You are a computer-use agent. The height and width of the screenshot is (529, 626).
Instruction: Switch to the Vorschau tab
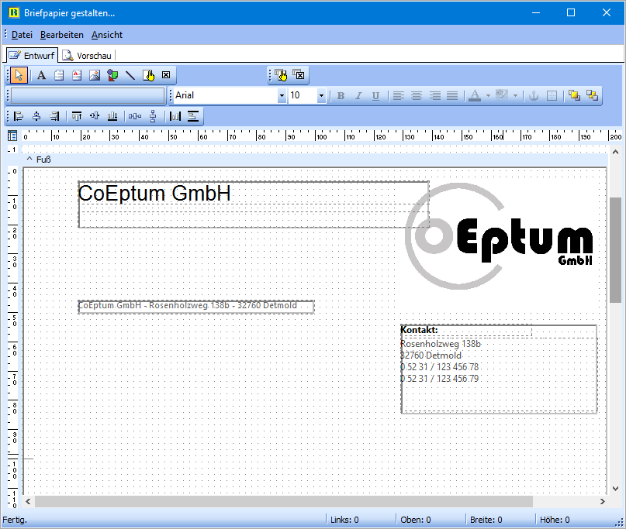(x=87, y=56)
